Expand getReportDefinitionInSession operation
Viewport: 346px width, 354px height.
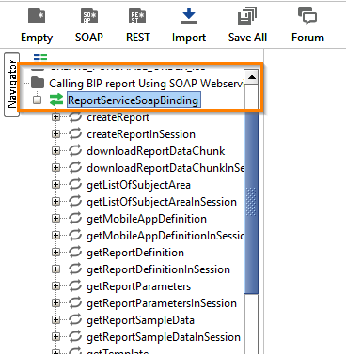(55, 269)
